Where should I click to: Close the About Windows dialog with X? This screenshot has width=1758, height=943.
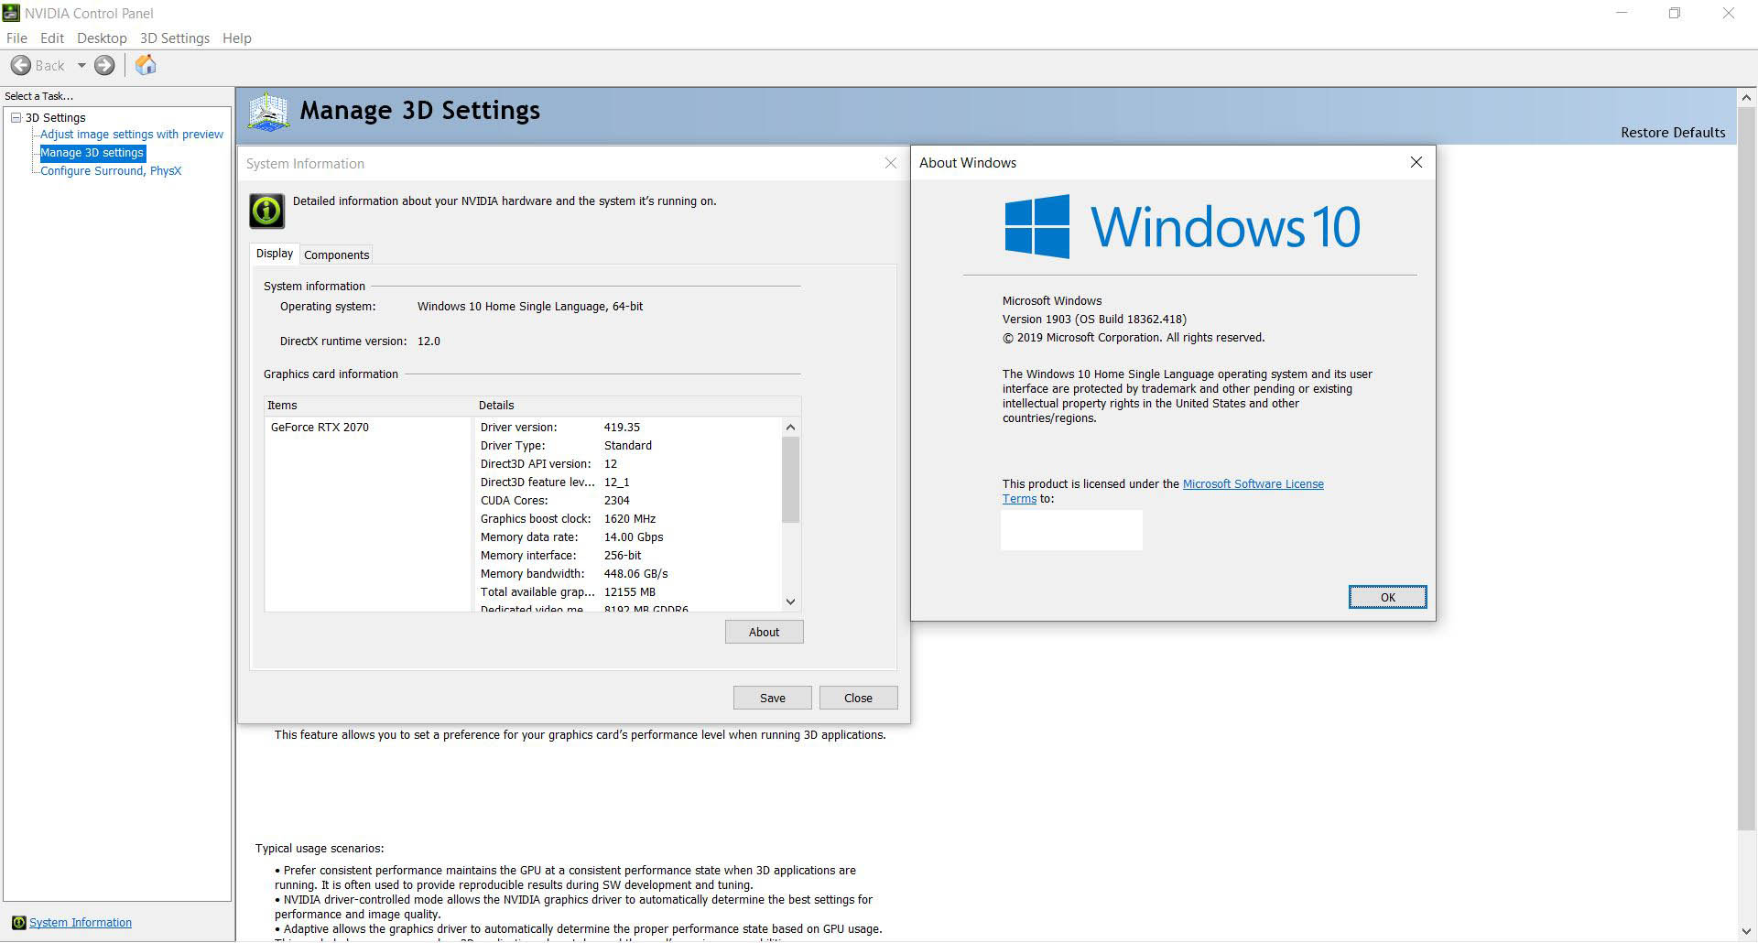click(1416, 162)
